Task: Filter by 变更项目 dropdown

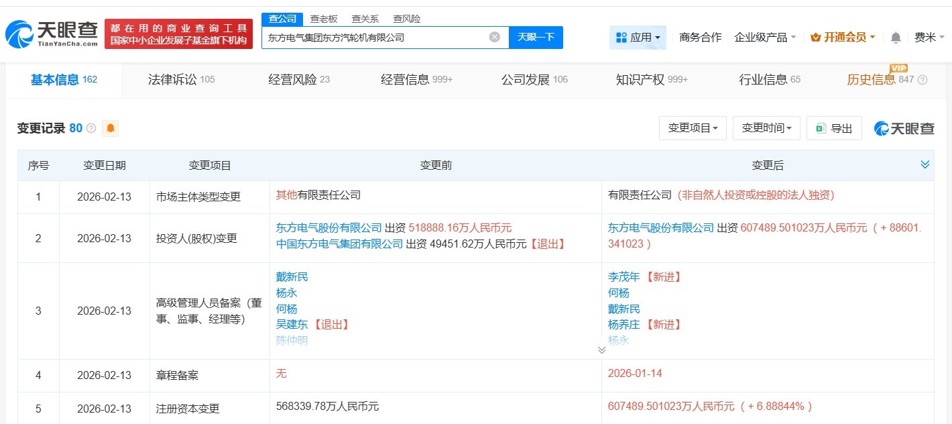Action: click(x=693, y=128)
